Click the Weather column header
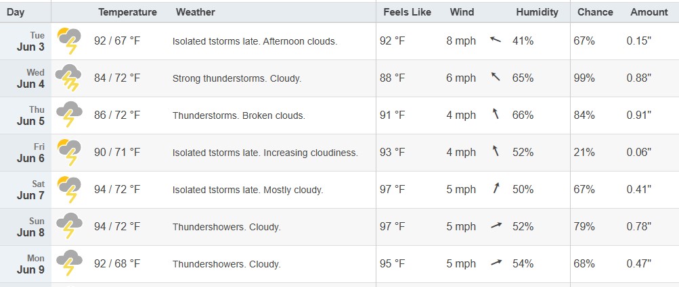 coord(195,12)
